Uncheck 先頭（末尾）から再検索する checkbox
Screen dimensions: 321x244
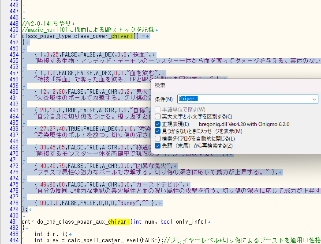[x=158, y=145]
